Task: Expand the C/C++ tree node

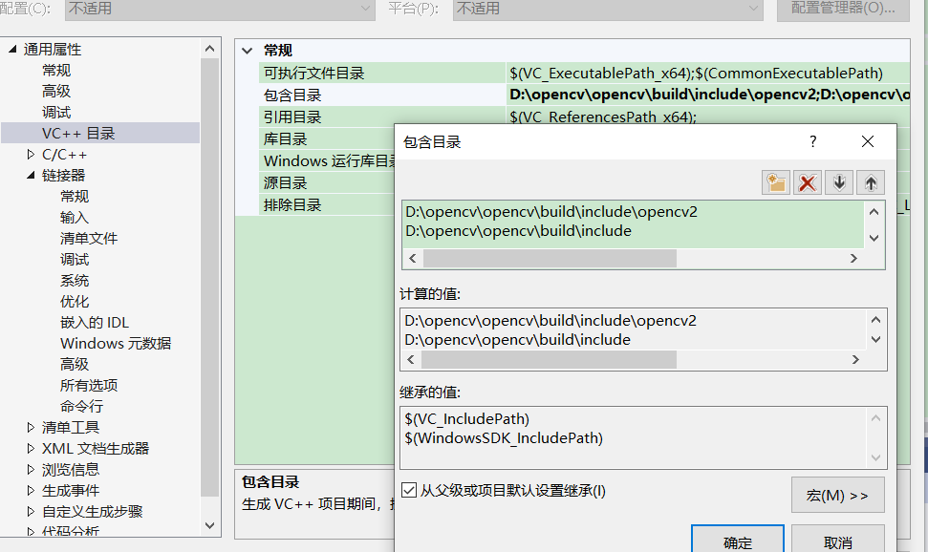Action: (31, 155)
